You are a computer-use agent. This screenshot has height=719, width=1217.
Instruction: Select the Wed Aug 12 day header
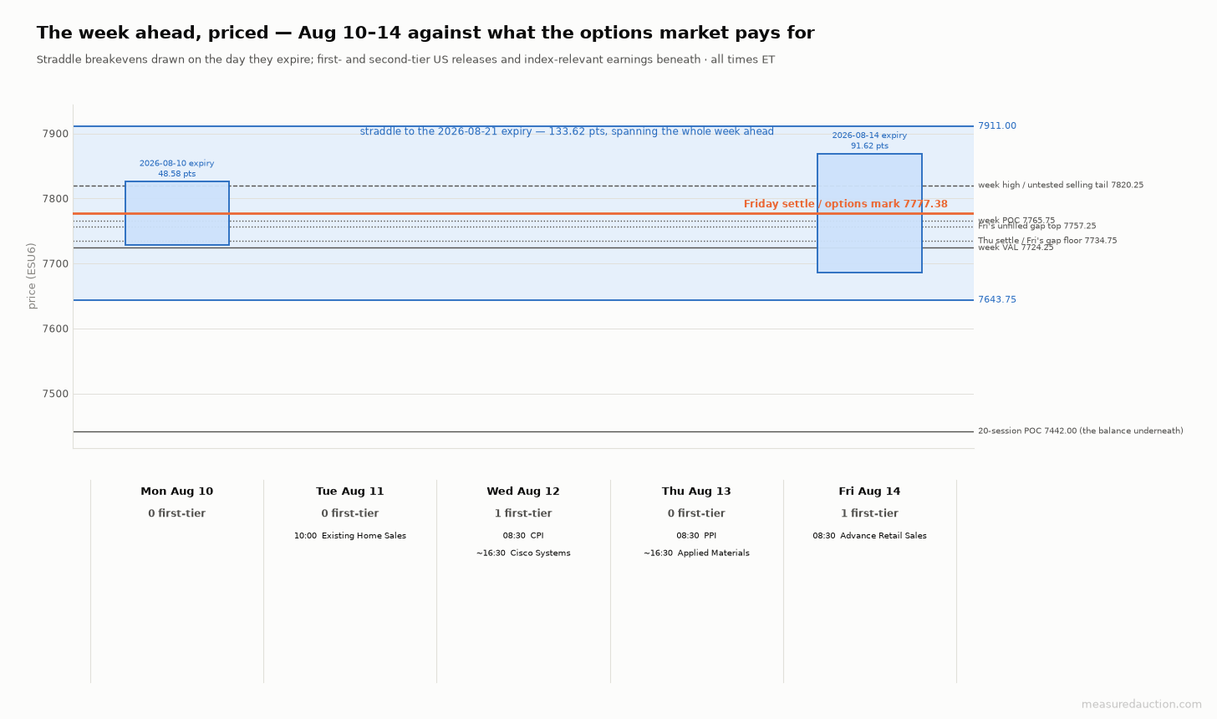point(523,492)
